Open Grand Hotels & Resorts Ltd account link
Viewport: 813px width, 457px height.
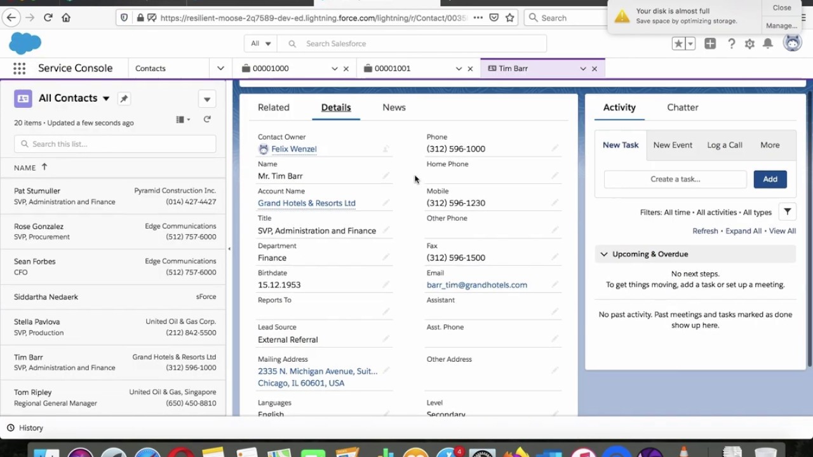307,203
